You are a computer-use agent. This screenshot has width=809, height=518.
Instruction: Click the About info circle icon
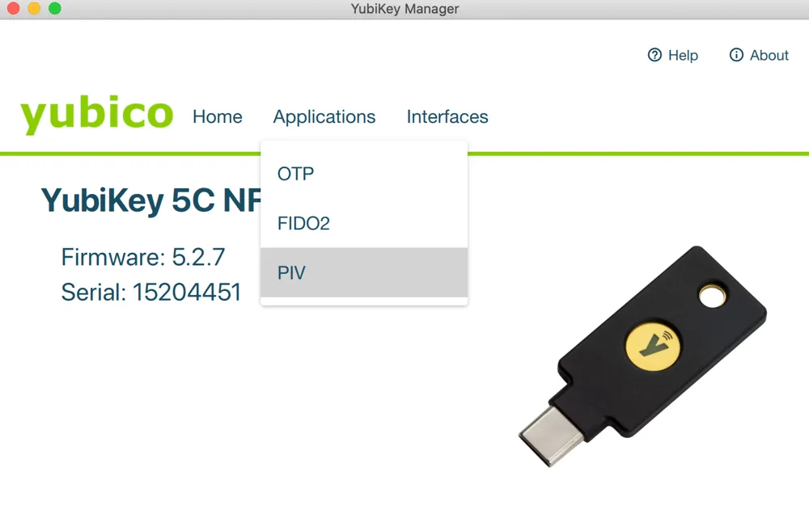(x=736, y=55)
